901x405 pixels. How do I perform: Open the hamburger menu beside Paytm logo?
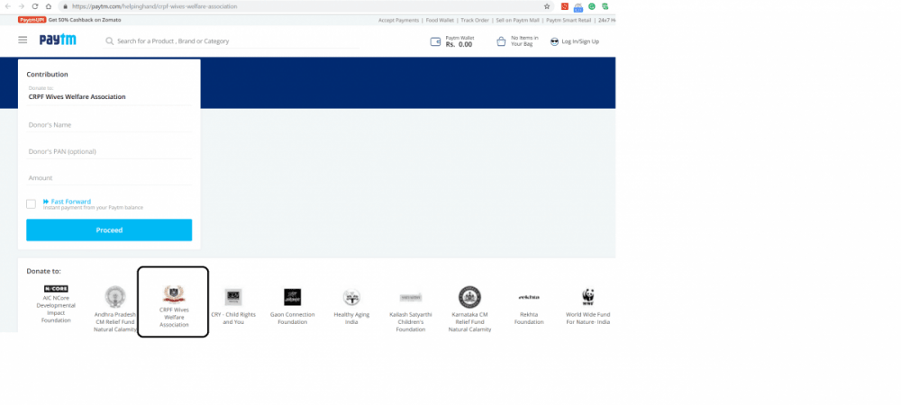pyautogui.click(x=23, y=40)
